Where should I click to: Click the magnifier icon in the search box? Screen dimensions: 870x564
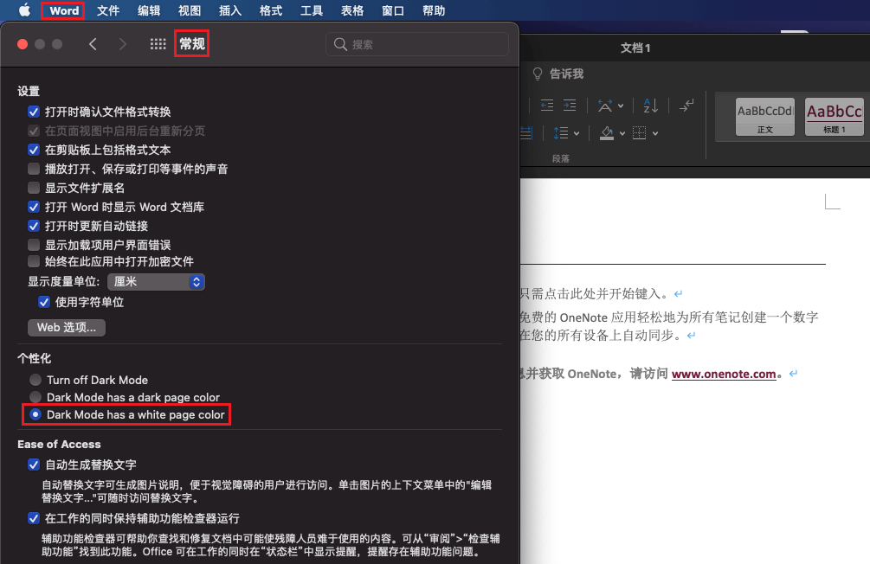(340, 44)
